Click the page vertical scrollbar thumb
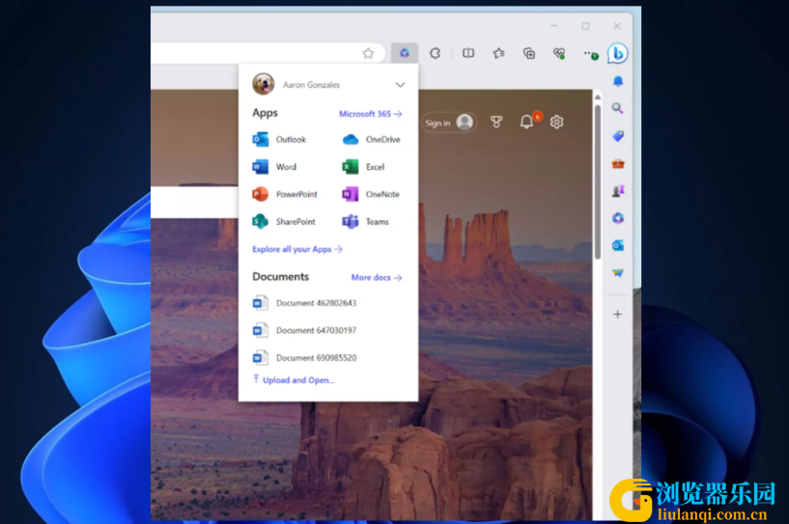 coord(597,181)
